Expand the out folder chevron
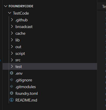The width and height of the screenshot is (106, 110). (x=12, y=47)
